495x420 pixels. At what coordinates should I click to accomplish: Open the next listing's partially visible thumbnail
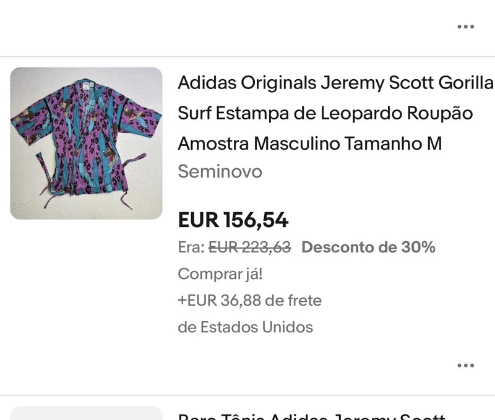coord(86,413)
